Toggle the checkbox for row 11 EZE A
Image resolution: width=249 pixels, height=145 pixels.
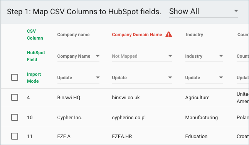point(15,136)
